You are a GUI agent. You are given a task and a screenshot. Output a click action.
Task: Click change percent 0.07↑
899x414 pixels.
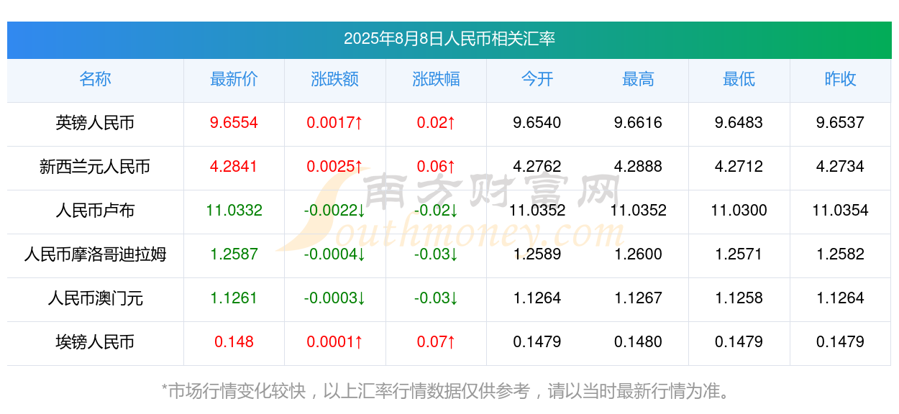pos(436,342)
